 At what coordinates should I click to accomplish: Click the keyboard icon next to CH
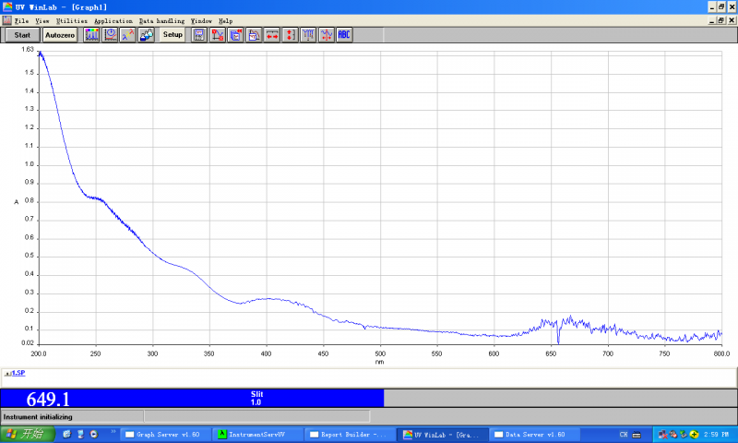click(637, 435)
